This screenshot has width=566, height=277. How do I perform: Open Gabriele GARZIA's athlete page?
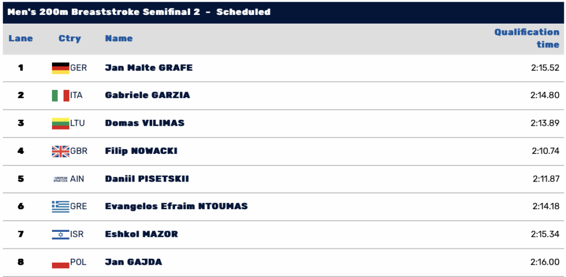tap(147, 95)
